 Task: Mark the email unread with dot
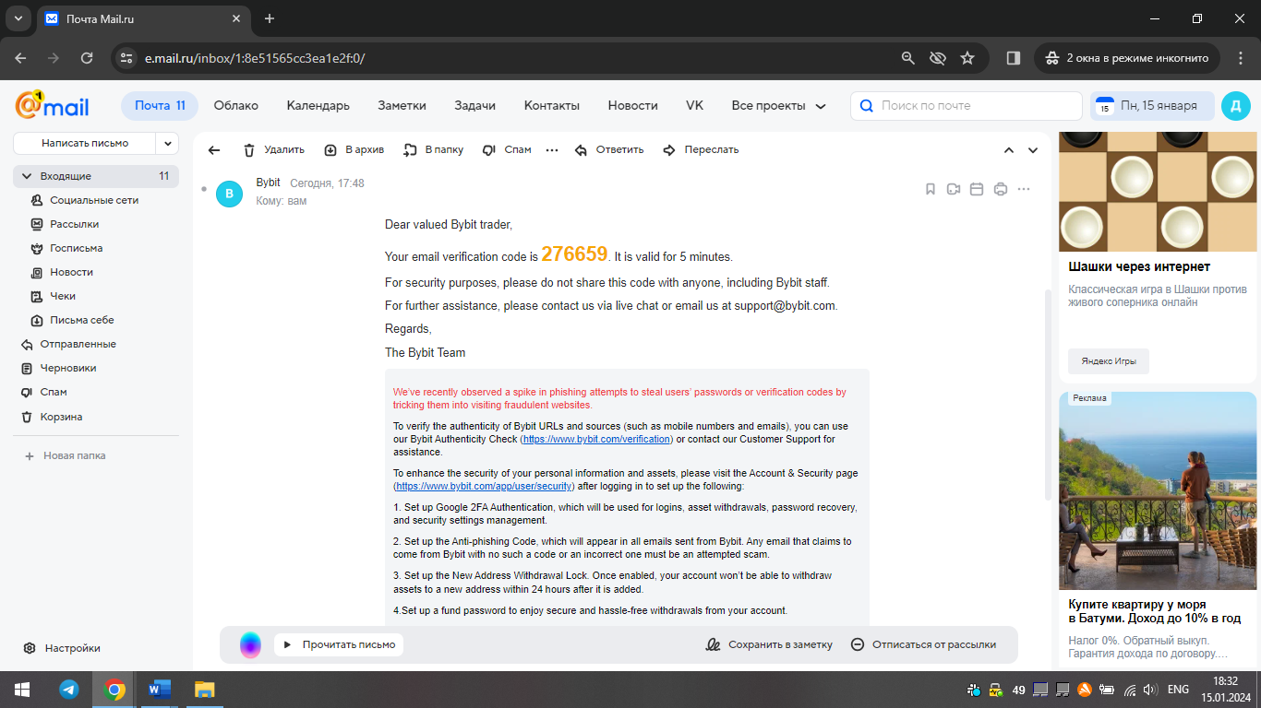pos(204,188)
